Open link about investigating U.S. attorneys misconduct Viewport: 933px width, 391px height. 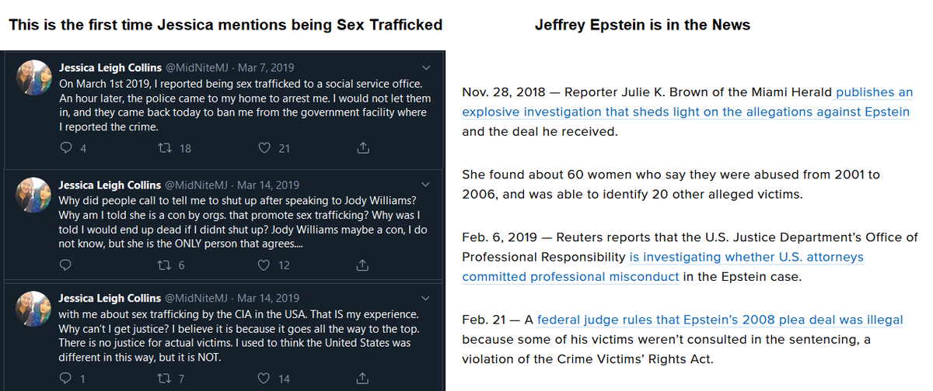(x=662, y=267)
